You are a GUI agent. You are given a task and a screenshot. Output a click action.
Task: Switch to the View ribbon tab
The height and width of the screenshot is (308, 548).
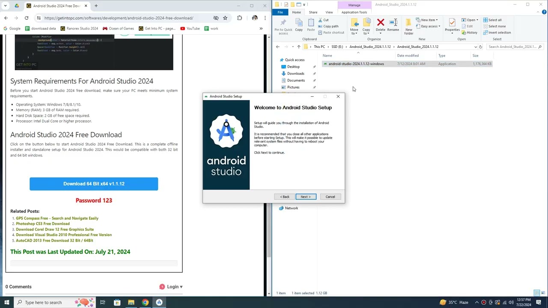[x=329, y=12]
